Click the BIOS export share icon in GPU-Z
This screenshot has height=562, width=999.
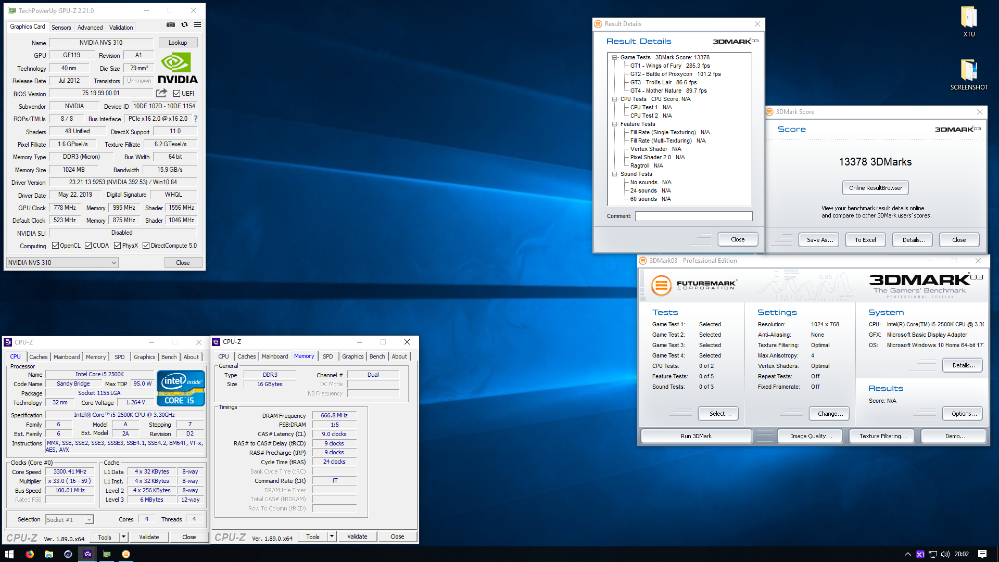(162, 93)
